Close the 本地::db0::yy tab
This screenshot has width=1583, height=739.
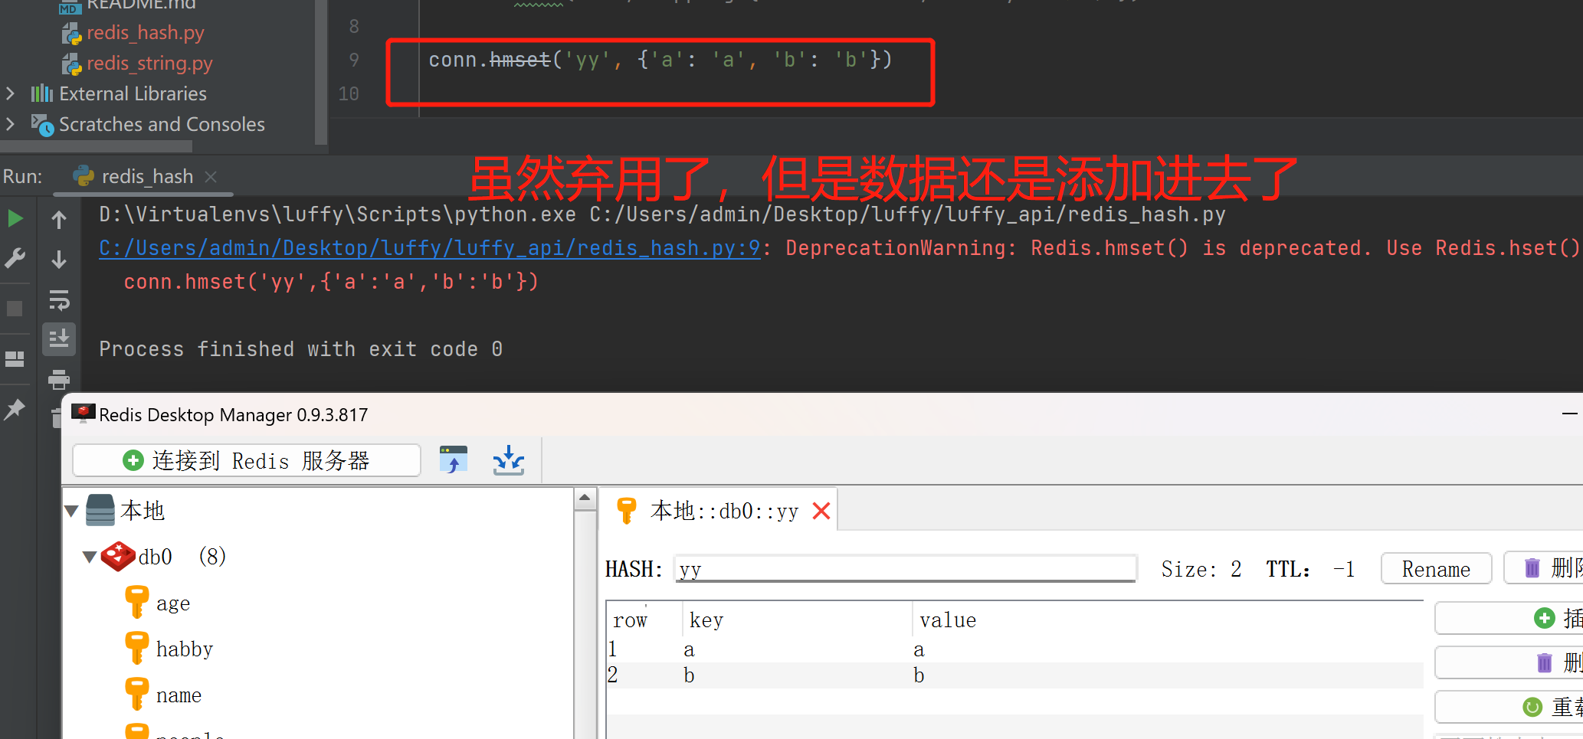point(821,511)
